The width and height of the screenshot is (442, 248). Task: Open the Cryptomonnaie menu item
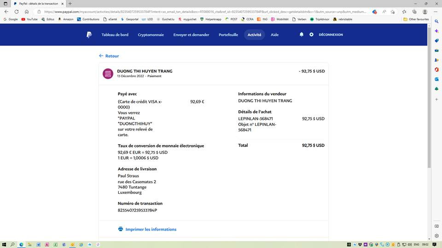[x=151, y=35]
